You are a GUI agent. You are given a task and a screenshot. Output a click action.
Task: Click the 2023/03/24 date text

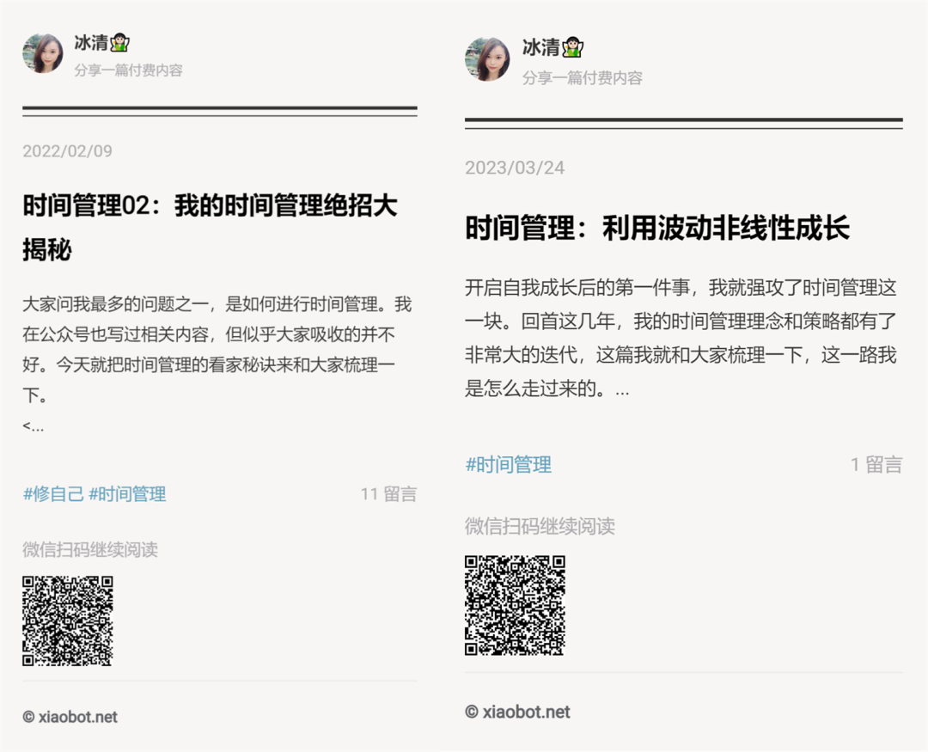(515, 168)
